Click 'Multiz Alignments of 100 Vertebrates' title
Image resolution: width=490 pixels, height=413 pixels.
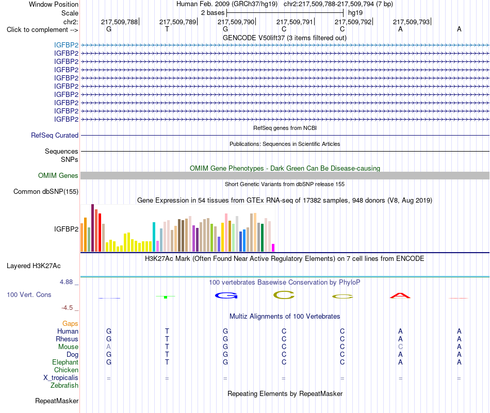[x=285, y=316]
